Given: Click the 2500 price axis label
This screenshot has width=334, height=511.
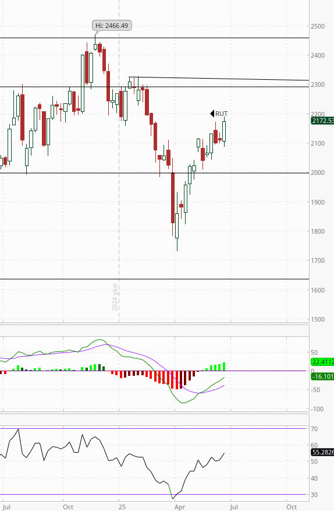Looking at the screenshot, I should click(x=317, y=26).
